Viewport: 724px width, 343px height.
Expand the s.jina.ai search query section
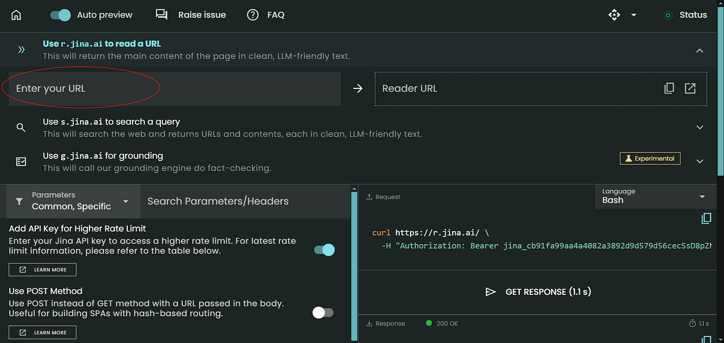(700, 127)
